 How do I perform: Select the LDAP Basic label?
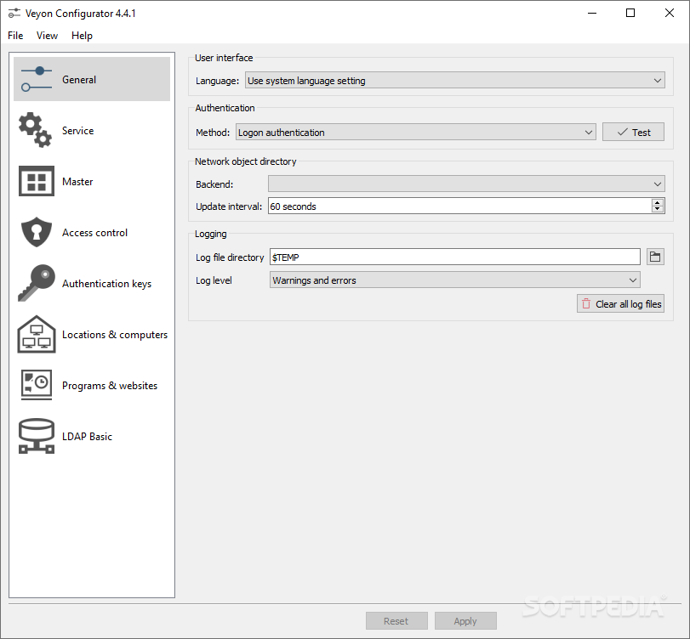(87, 437)
